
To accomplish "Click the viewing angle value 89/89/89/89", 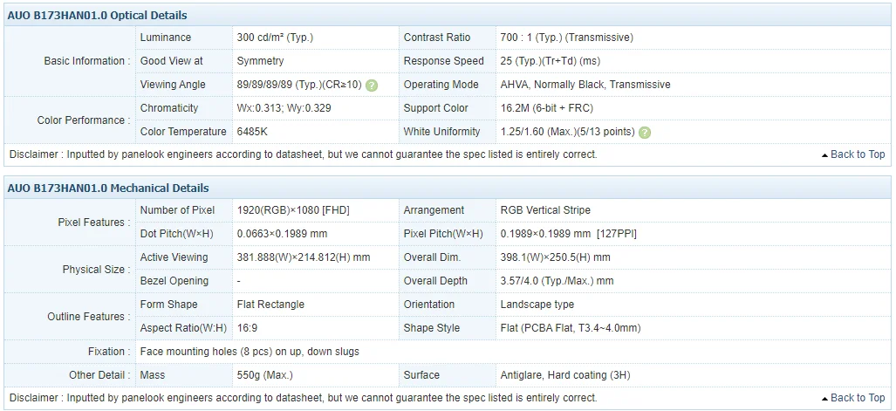I will [x=299, y=85].
